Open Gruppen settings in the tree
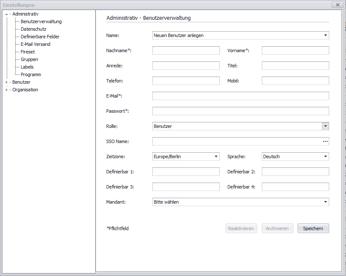Viewport: 346px width, 276px height. click(x=29, y=59)
